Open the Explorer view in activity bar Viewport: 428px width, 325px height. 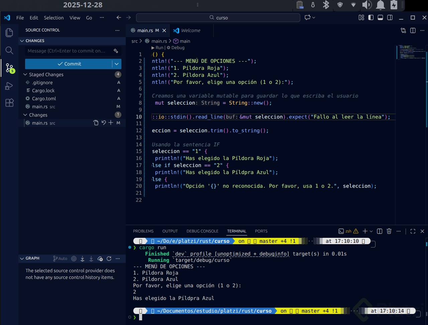click(9, 32)
